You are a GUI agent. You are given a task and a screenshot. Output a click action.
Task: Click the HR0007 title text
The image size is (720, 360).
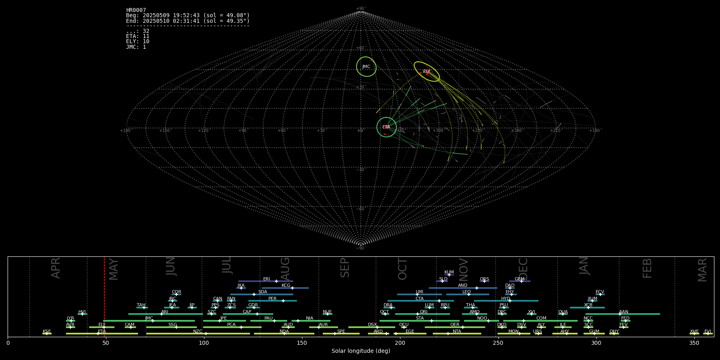tap(136, 10)
